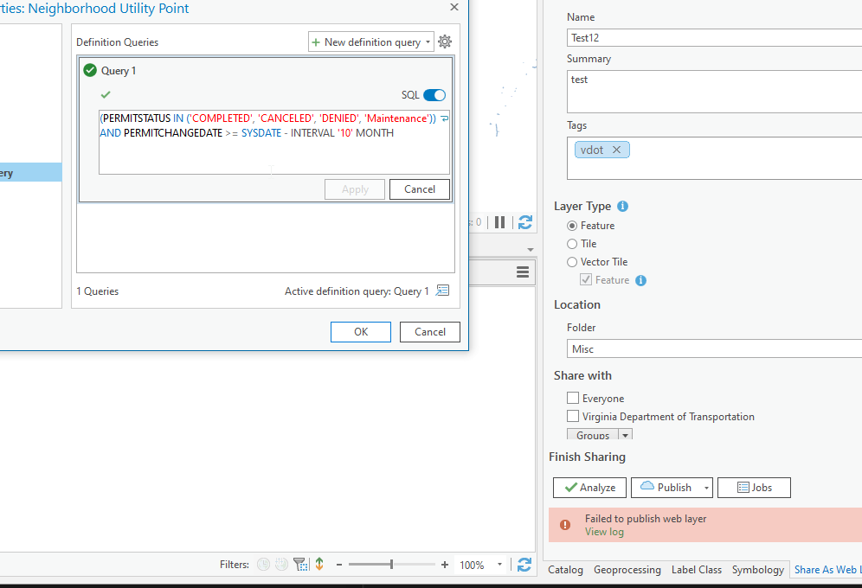Pause map drawing
Image resolution: width=862 pixels, height=588 pixels.
coord(499,222)
